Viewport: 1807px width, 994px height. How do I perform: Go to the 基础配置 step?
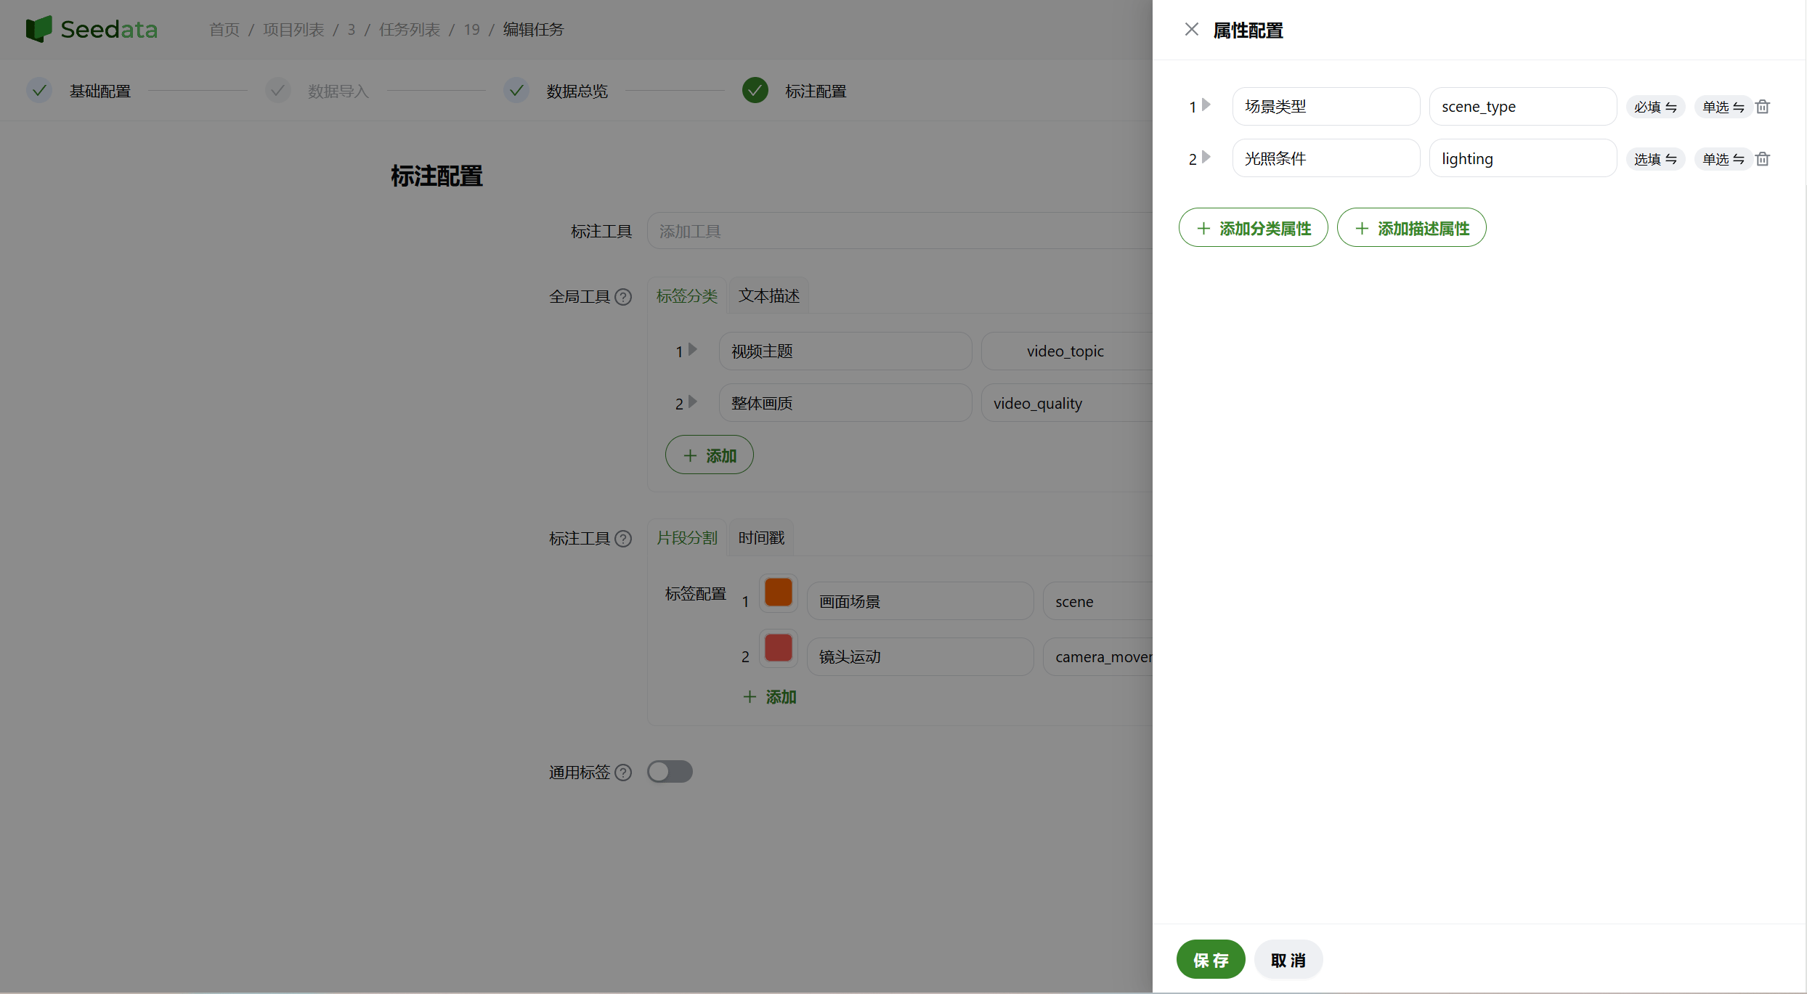[x=79, y=91]
